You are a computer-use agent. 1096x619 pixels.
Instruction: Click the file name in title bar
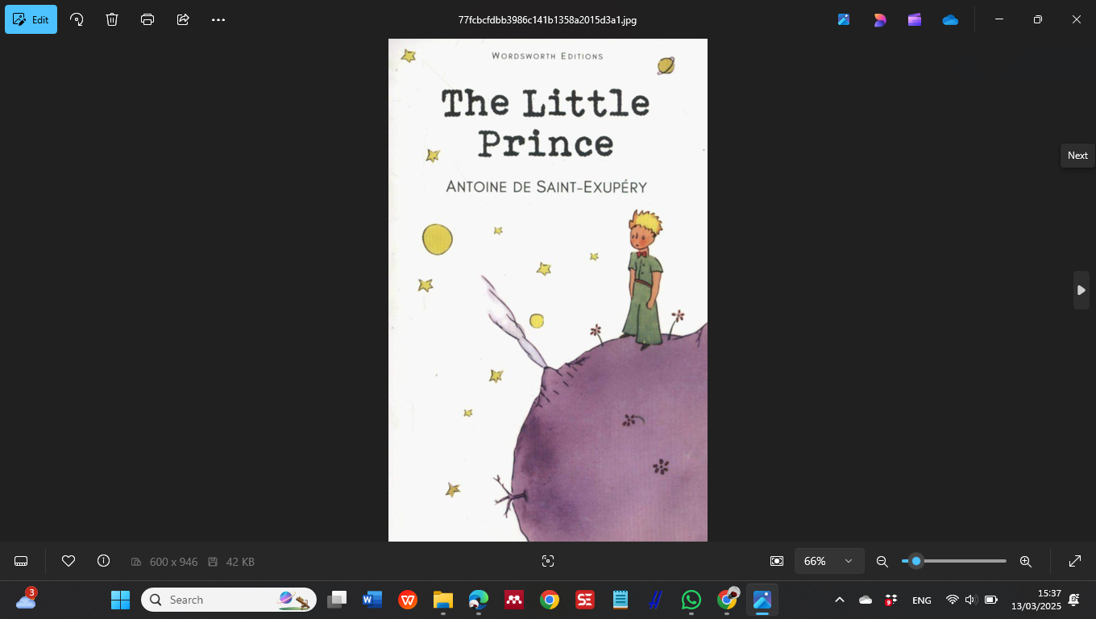(x=547, y=19)
